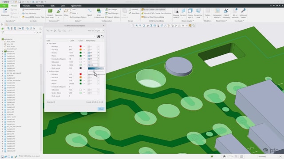Click the Close button in the Explorer dialog

[x=101, y=109]
